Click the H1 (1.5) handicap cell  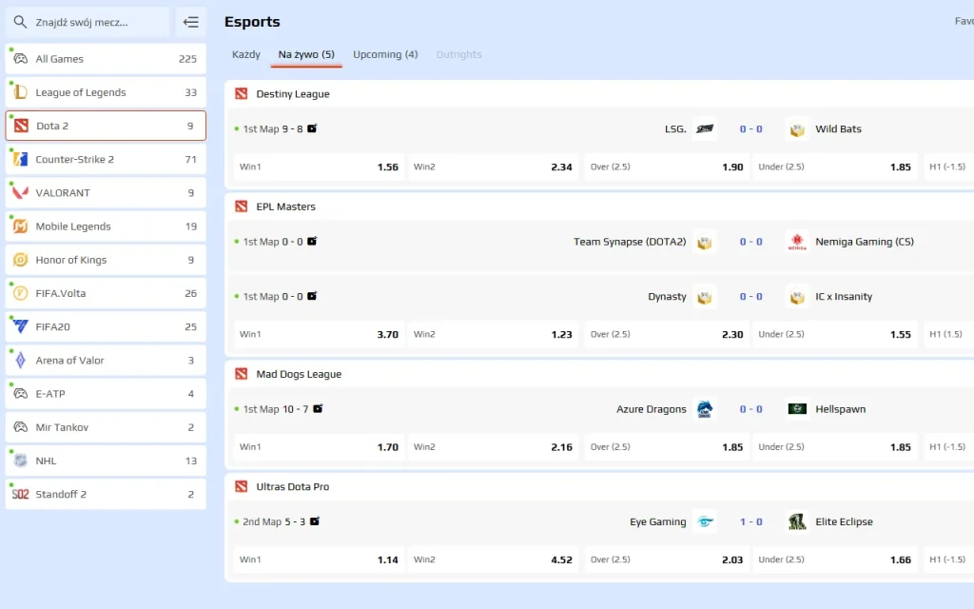950,334
